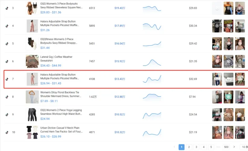The image size is (248, 151).
Task: Click the next page arrow
Action: 234,147
